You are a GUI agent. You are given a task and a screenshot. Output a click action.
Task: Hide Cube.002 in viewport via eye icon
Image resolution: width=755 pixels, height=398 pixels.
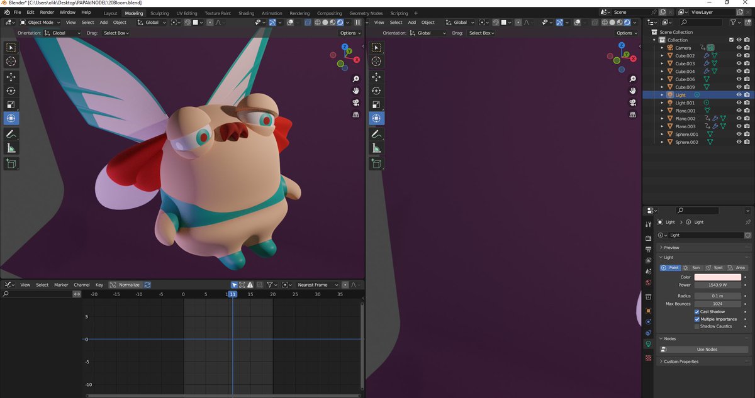point(739,56)
